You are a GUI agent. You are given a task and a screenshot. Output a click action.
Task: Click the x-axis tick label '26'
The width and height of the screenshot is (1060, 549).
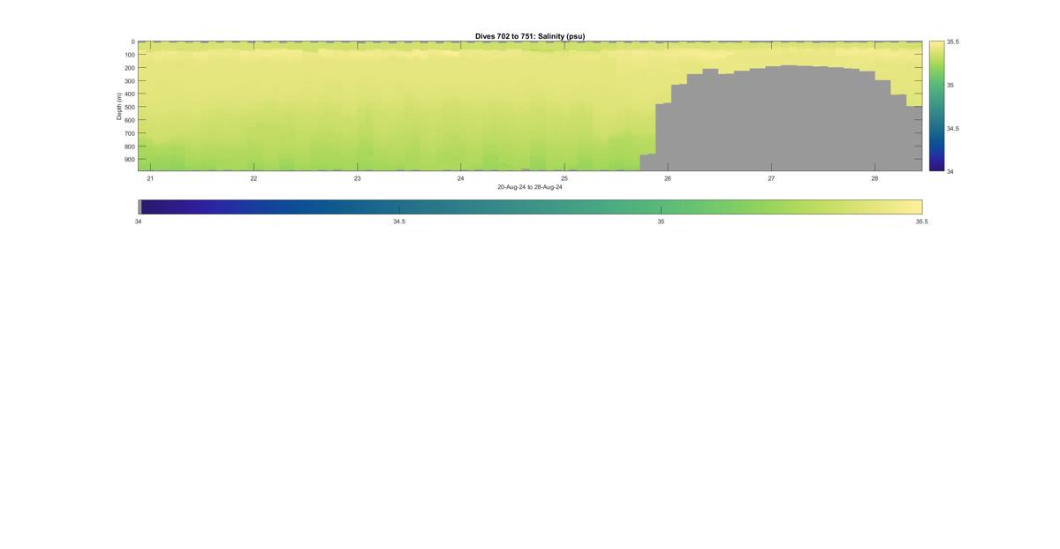668,178
